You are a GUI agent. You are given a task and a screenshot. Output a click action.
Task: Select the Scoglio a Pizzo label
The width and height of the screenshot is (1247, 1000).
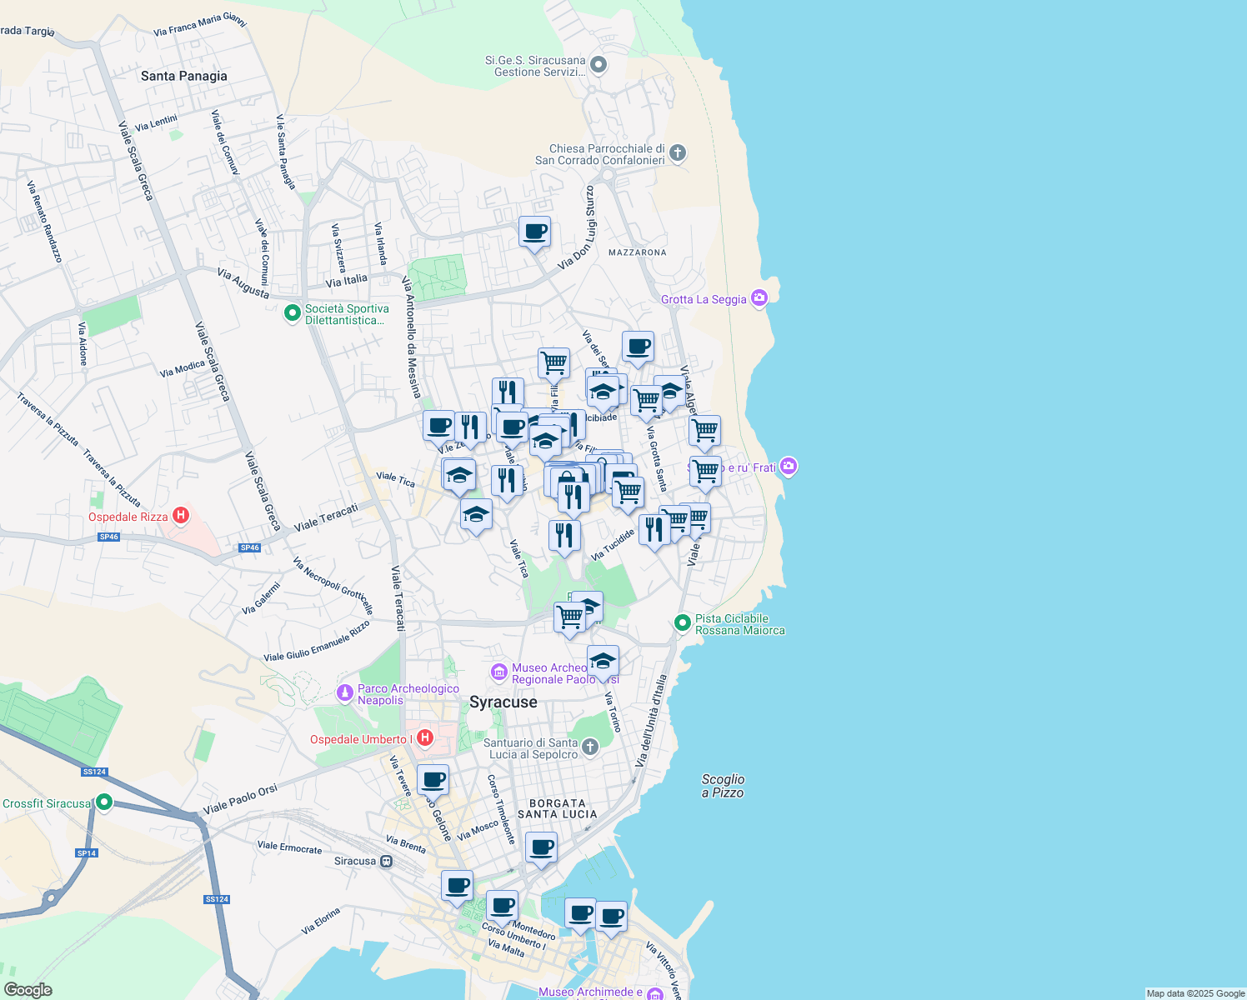click(x=723, y=786)
